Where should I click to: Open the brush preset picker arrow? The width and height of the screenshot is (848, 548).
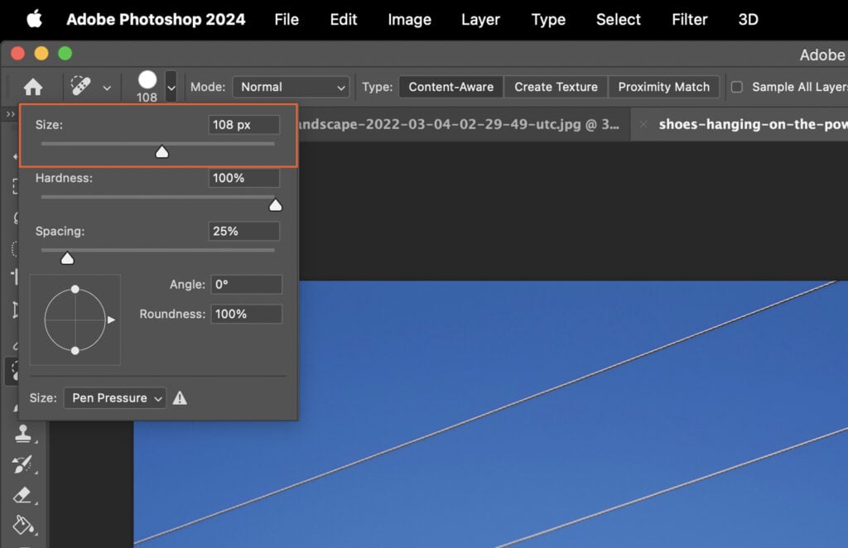(171, 87)
